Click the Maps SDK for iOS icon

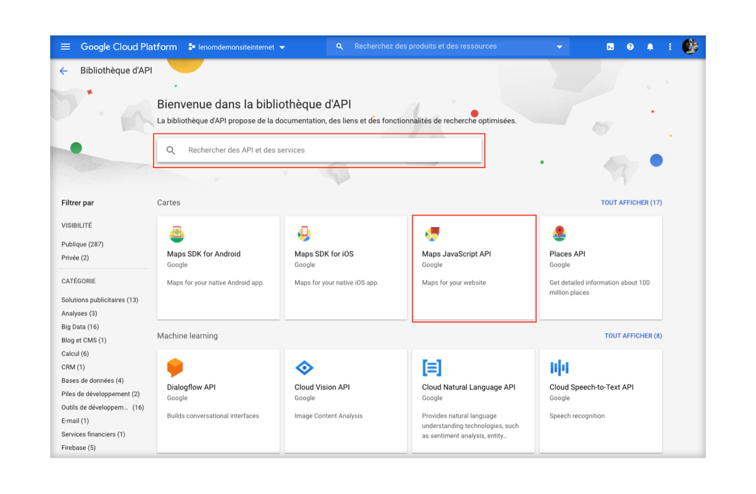pyautogui.click(x=304, y=234)
